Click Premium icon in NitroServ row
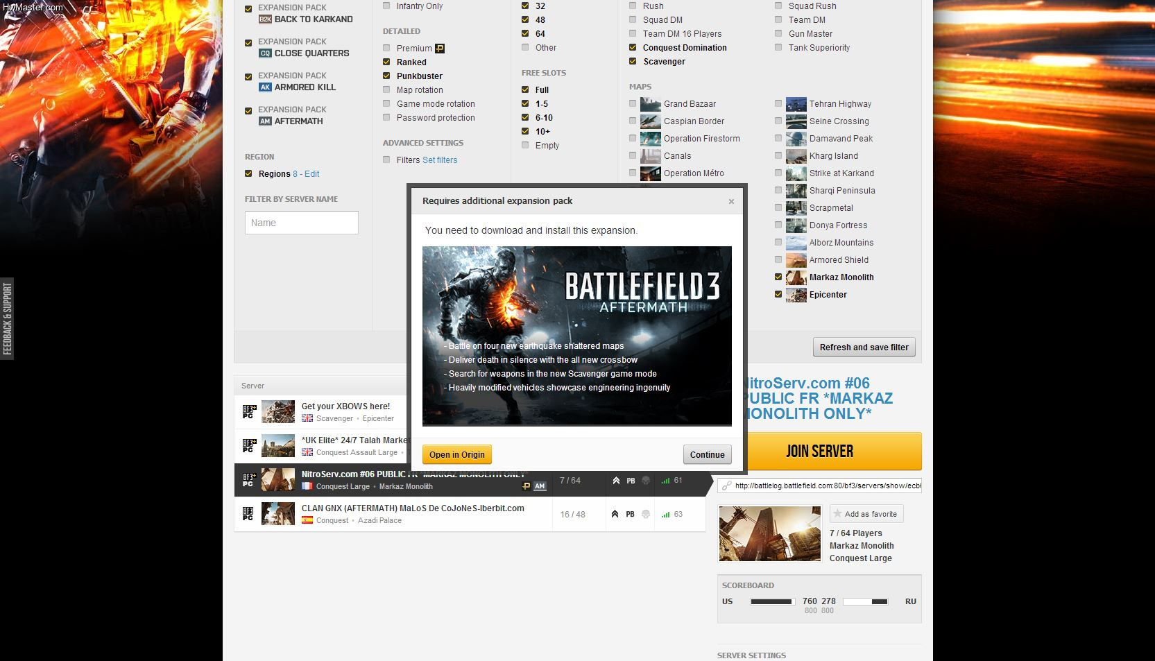Screen dimensions: 1155x661 coord(527,486)
